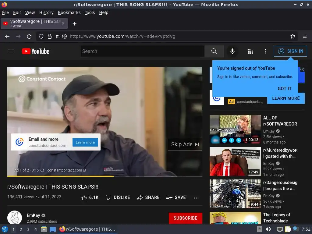Switch to workspace 2 in taskbar

21,229
